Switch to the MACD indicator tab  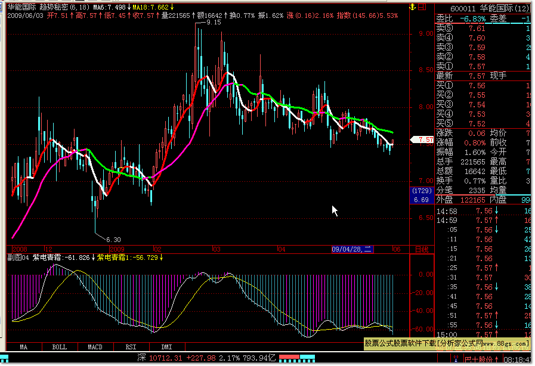95,348
